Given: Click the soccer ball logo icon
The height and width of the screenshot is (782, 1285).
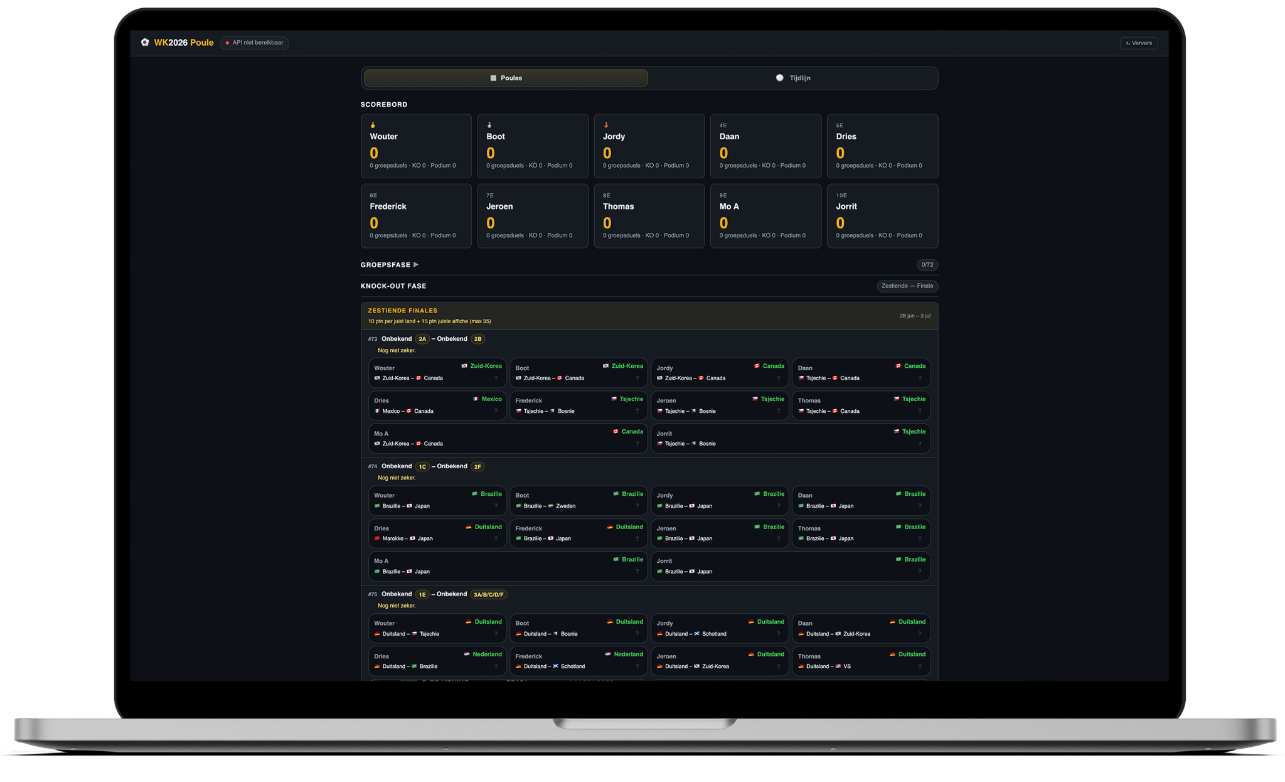Looking at the screenshot, I should pos(145,43).
